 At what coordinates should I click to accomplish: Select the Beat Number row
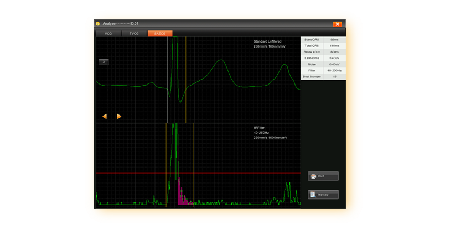[x=323, y=76]
